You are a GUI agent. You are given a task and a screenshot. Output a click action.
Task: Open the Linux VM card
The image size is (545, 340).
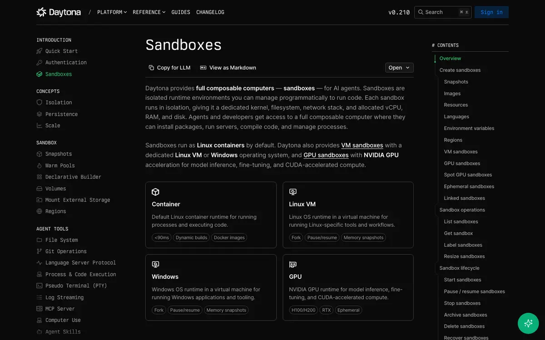tap(348, 215)
